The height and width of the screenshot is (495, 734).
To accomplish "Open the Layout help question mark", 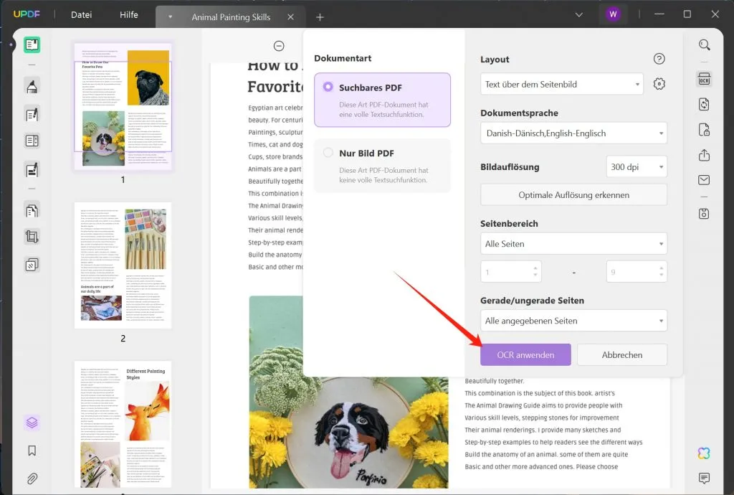I will tap(659, 59).
